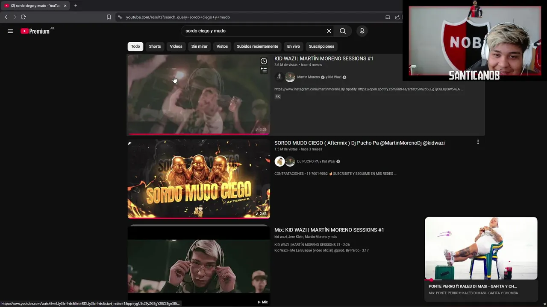Click the browser address bar URL

(x=178, y=17)
